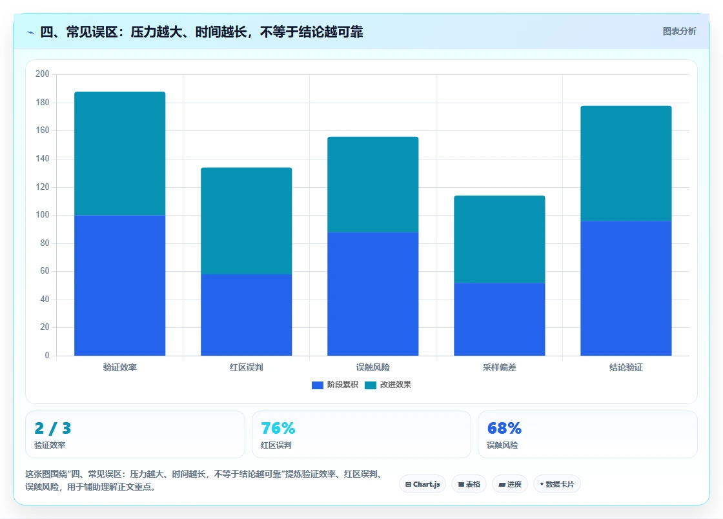Click the blue 阶段累积 bar for 红区误判

246,315
